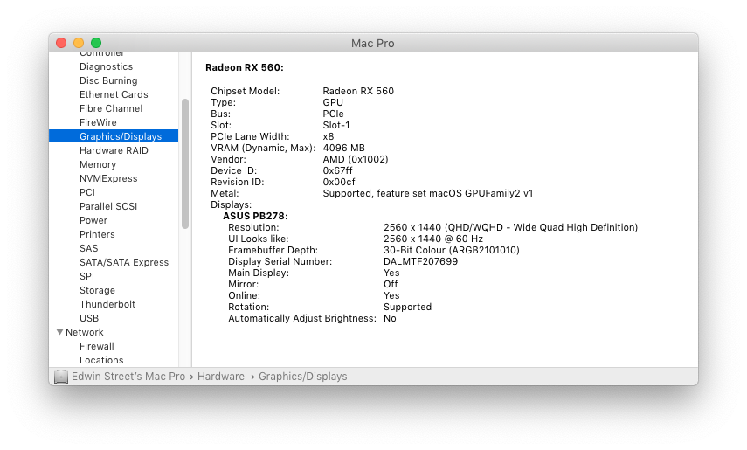Select Locations under Network

click(x=101, y=360)
